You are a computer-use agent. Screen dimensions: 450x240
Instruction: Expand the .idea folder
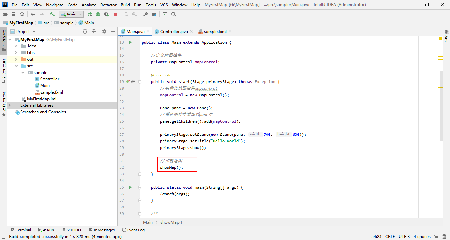16,46
